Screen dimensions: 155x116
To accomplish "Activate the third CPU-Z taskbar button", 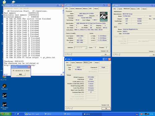I will (x=92, y=114).
